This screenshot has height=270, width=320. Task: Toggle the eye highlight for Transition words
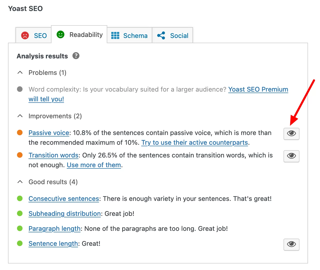pos(291,156)
